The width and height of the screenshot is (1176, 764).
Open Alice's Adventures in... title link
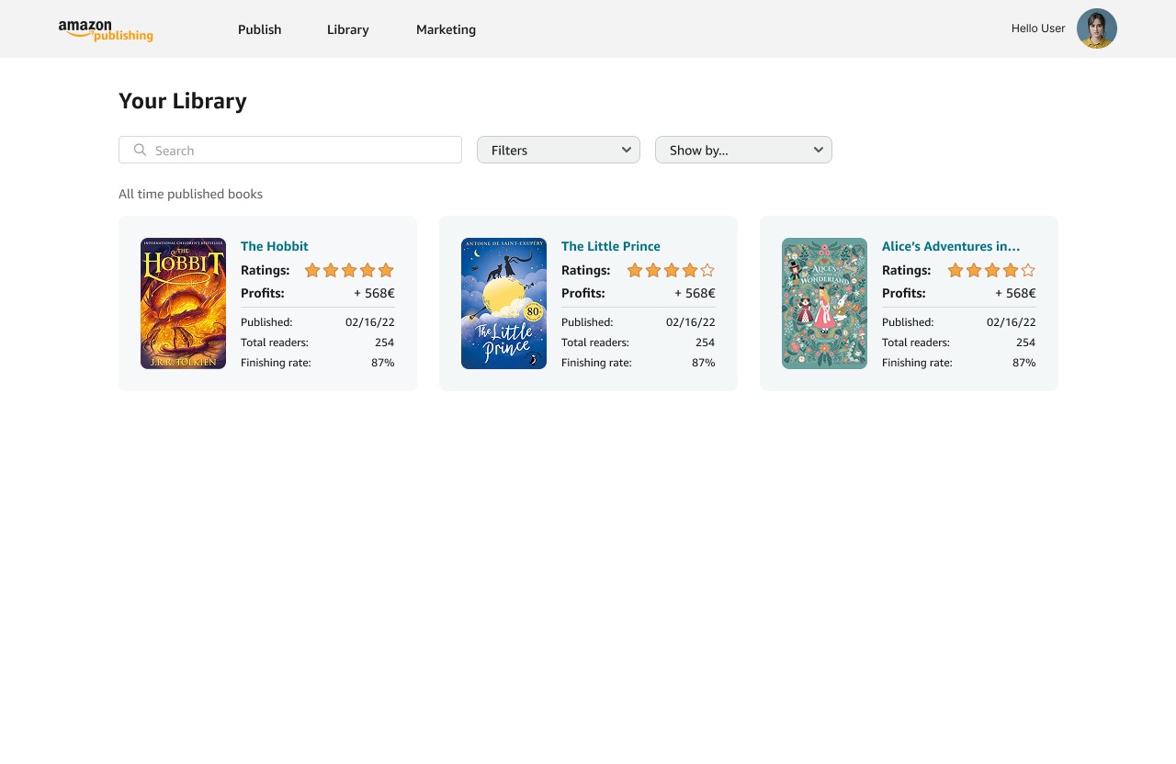(x=951, y=246)
